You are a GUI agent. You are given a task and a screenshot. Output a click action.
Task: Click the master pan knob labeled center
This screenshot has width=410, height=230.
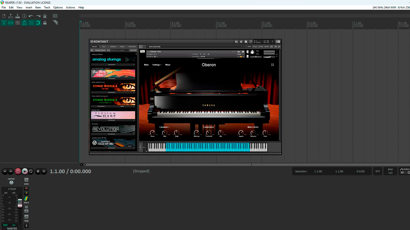coord(11,183)
